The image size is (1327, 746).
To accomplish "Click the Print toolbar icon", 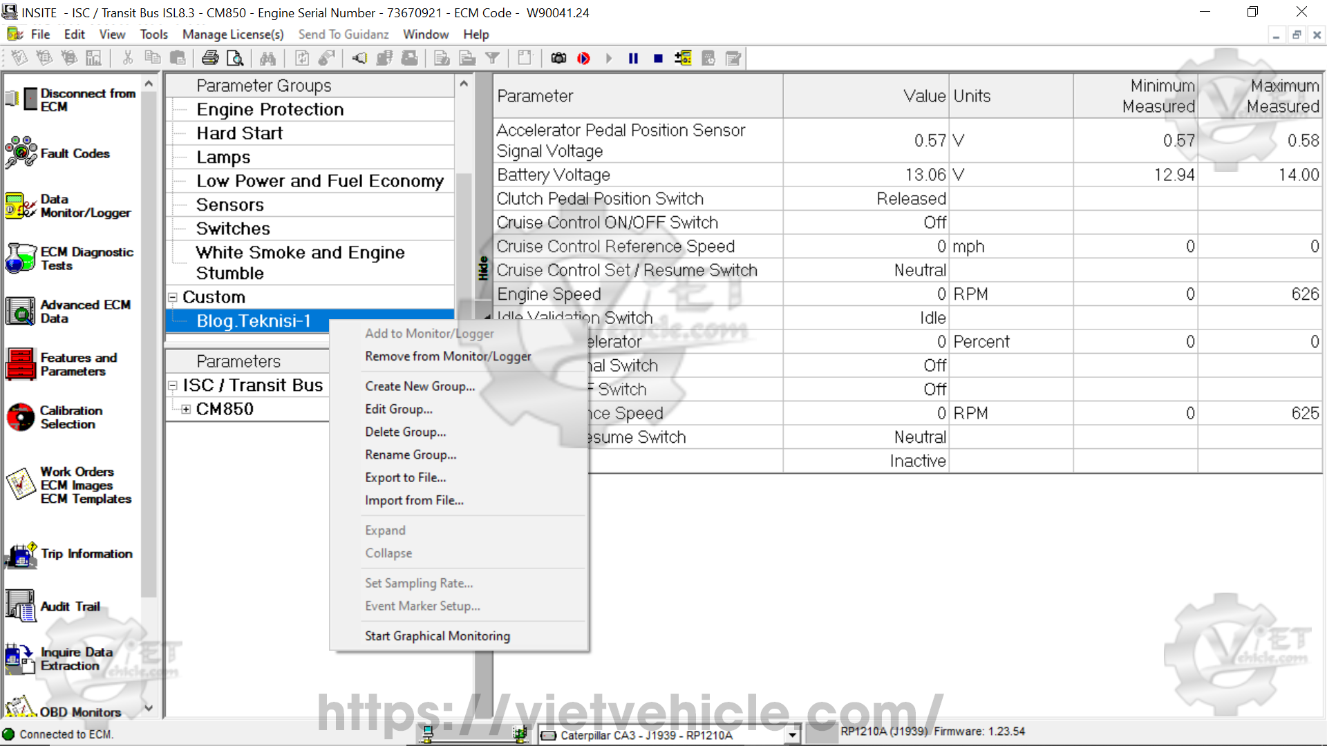I will tap(210, 59).
